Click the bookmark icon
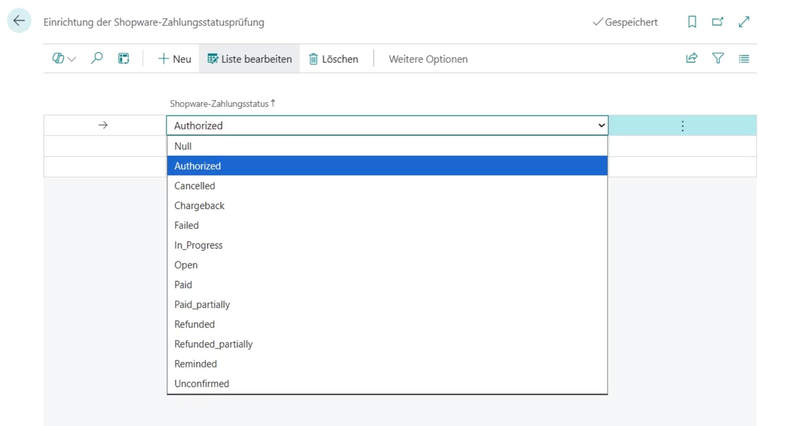This screenshot has width=794, height=426. pos(692,21)
